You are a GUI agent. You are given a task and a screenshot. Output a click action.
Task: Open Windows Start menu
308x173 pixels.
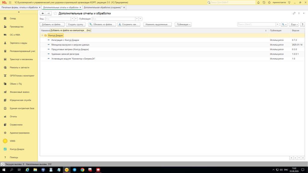pyautogui.click(x=4, y=170)
